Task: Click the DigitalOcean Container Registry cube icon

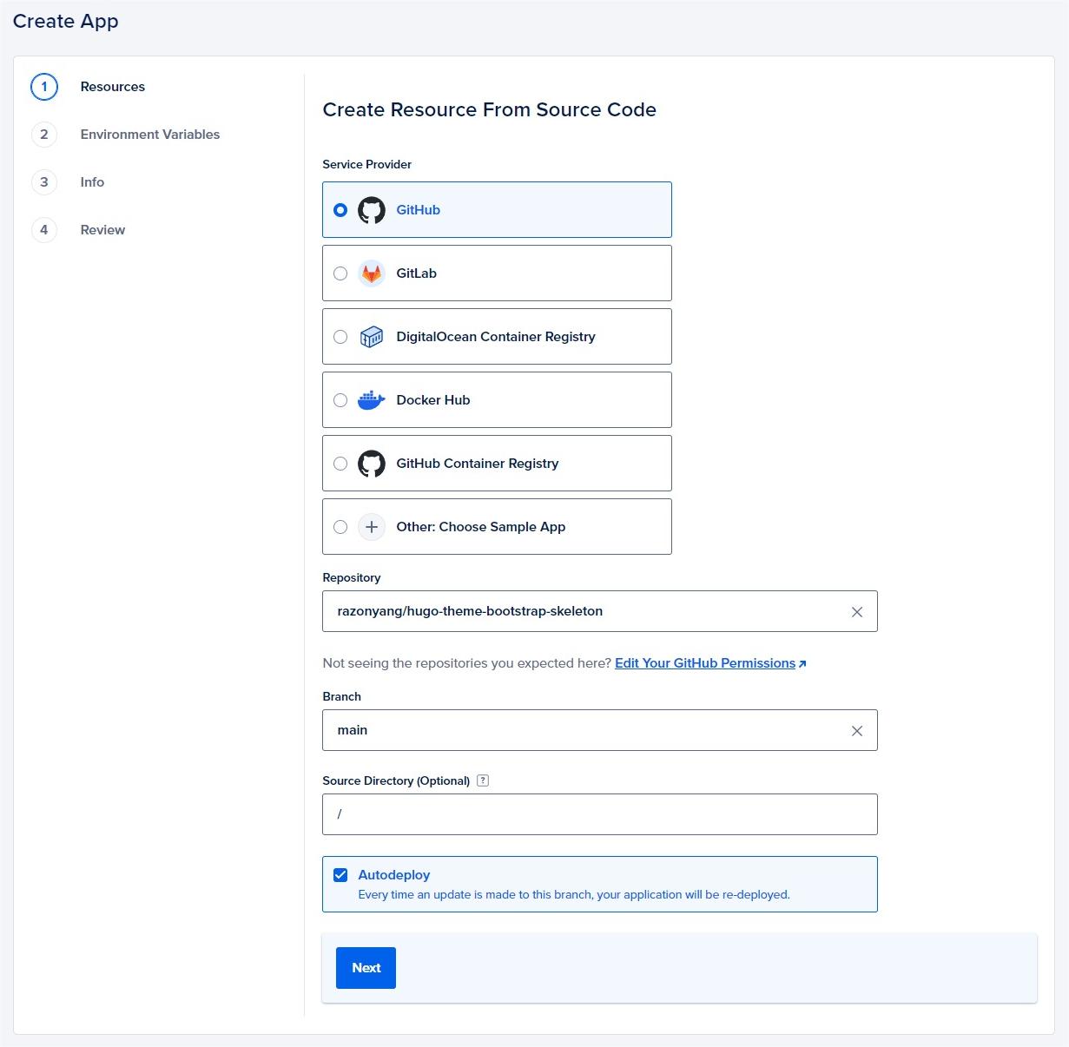Action: coord(372,336)
